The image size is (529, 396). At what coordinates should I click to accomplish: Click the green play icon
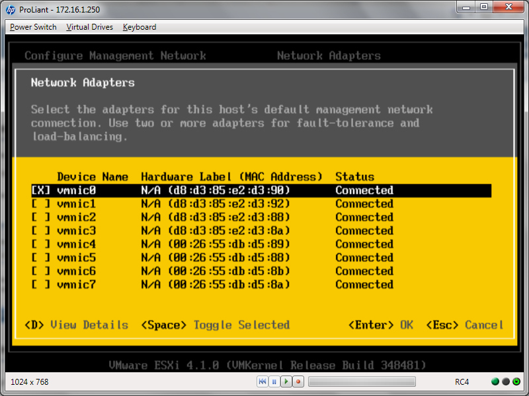286,381
